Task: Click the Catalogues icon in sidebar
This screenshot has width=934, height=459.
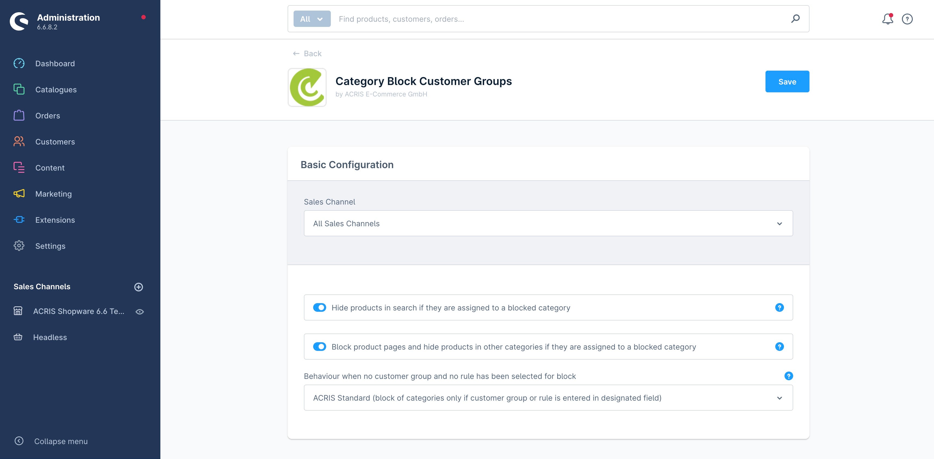Action: click(x=19, y=89)
